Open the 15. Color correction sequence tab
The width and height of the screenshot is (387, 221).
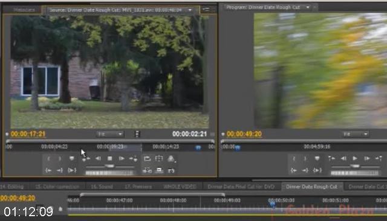[x=57, y=187]
